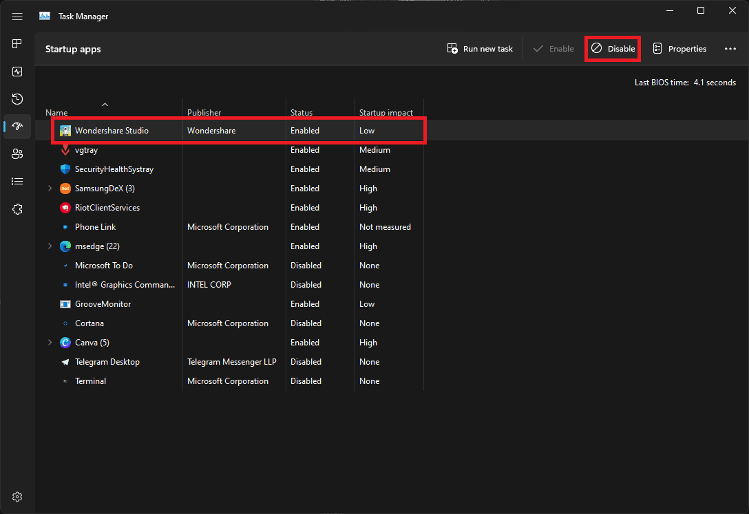Image resolution: width=749 pixels, height=514 pixels.
Task: Open Task Manager settings gear icon
Action: tap(17, 497)
